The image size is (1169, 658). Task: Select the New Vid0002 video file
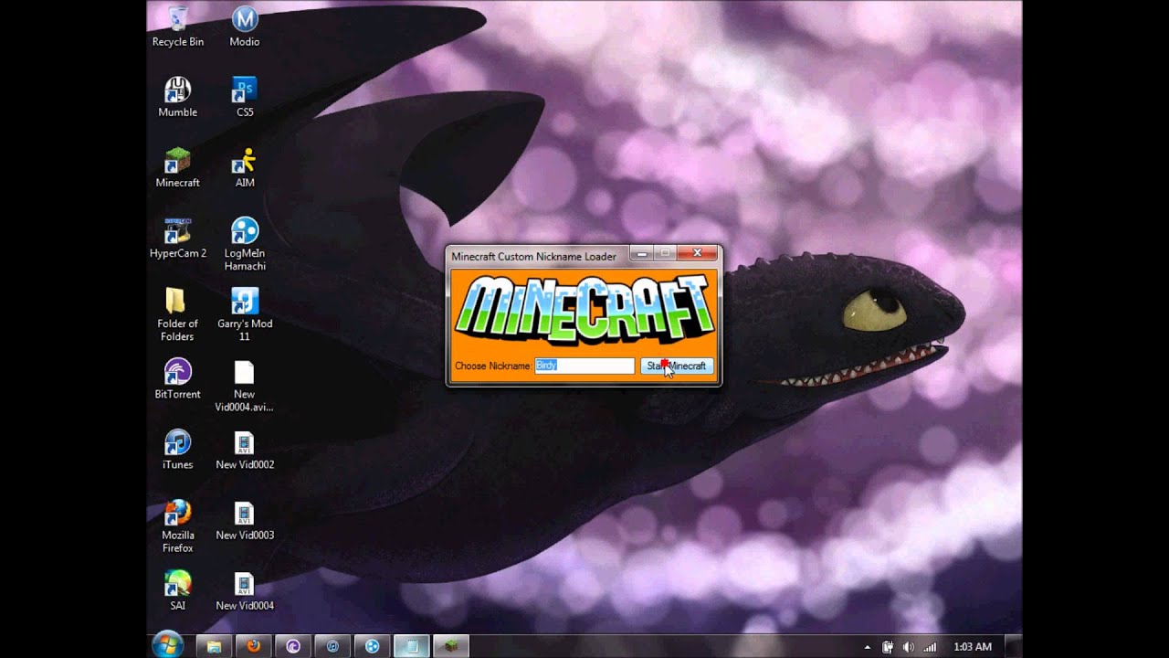(245, 450)
